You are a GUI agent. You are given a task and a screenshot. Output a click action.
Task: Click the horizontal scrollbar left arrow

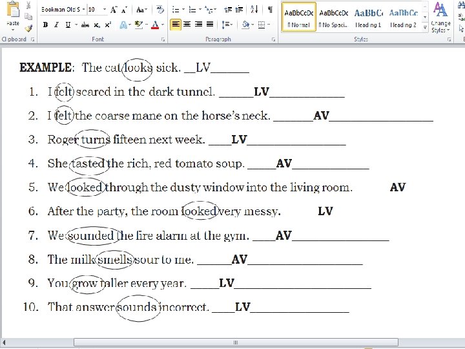coord(4,342)
